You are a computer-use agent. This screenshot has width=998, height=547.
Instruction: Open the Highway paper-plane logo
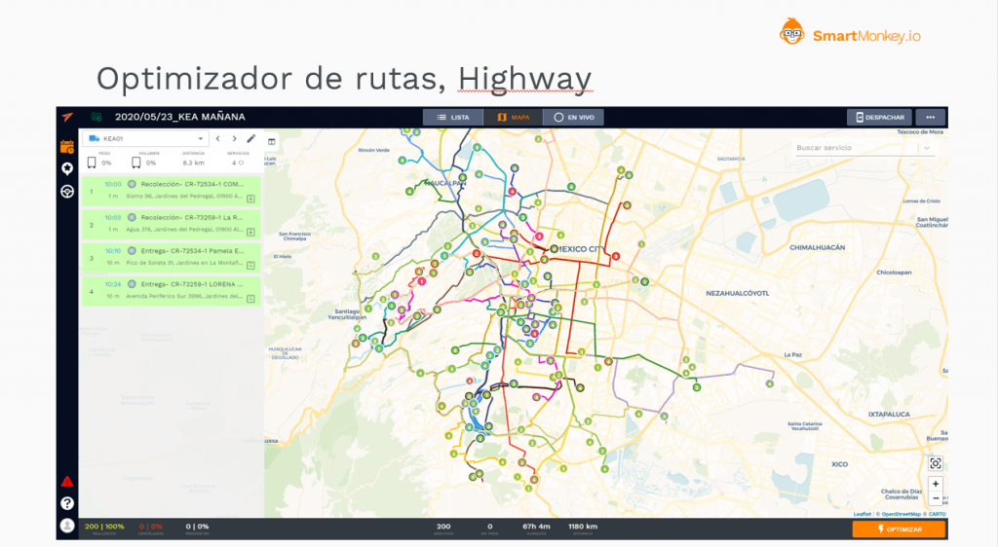(x=67, y=117)
